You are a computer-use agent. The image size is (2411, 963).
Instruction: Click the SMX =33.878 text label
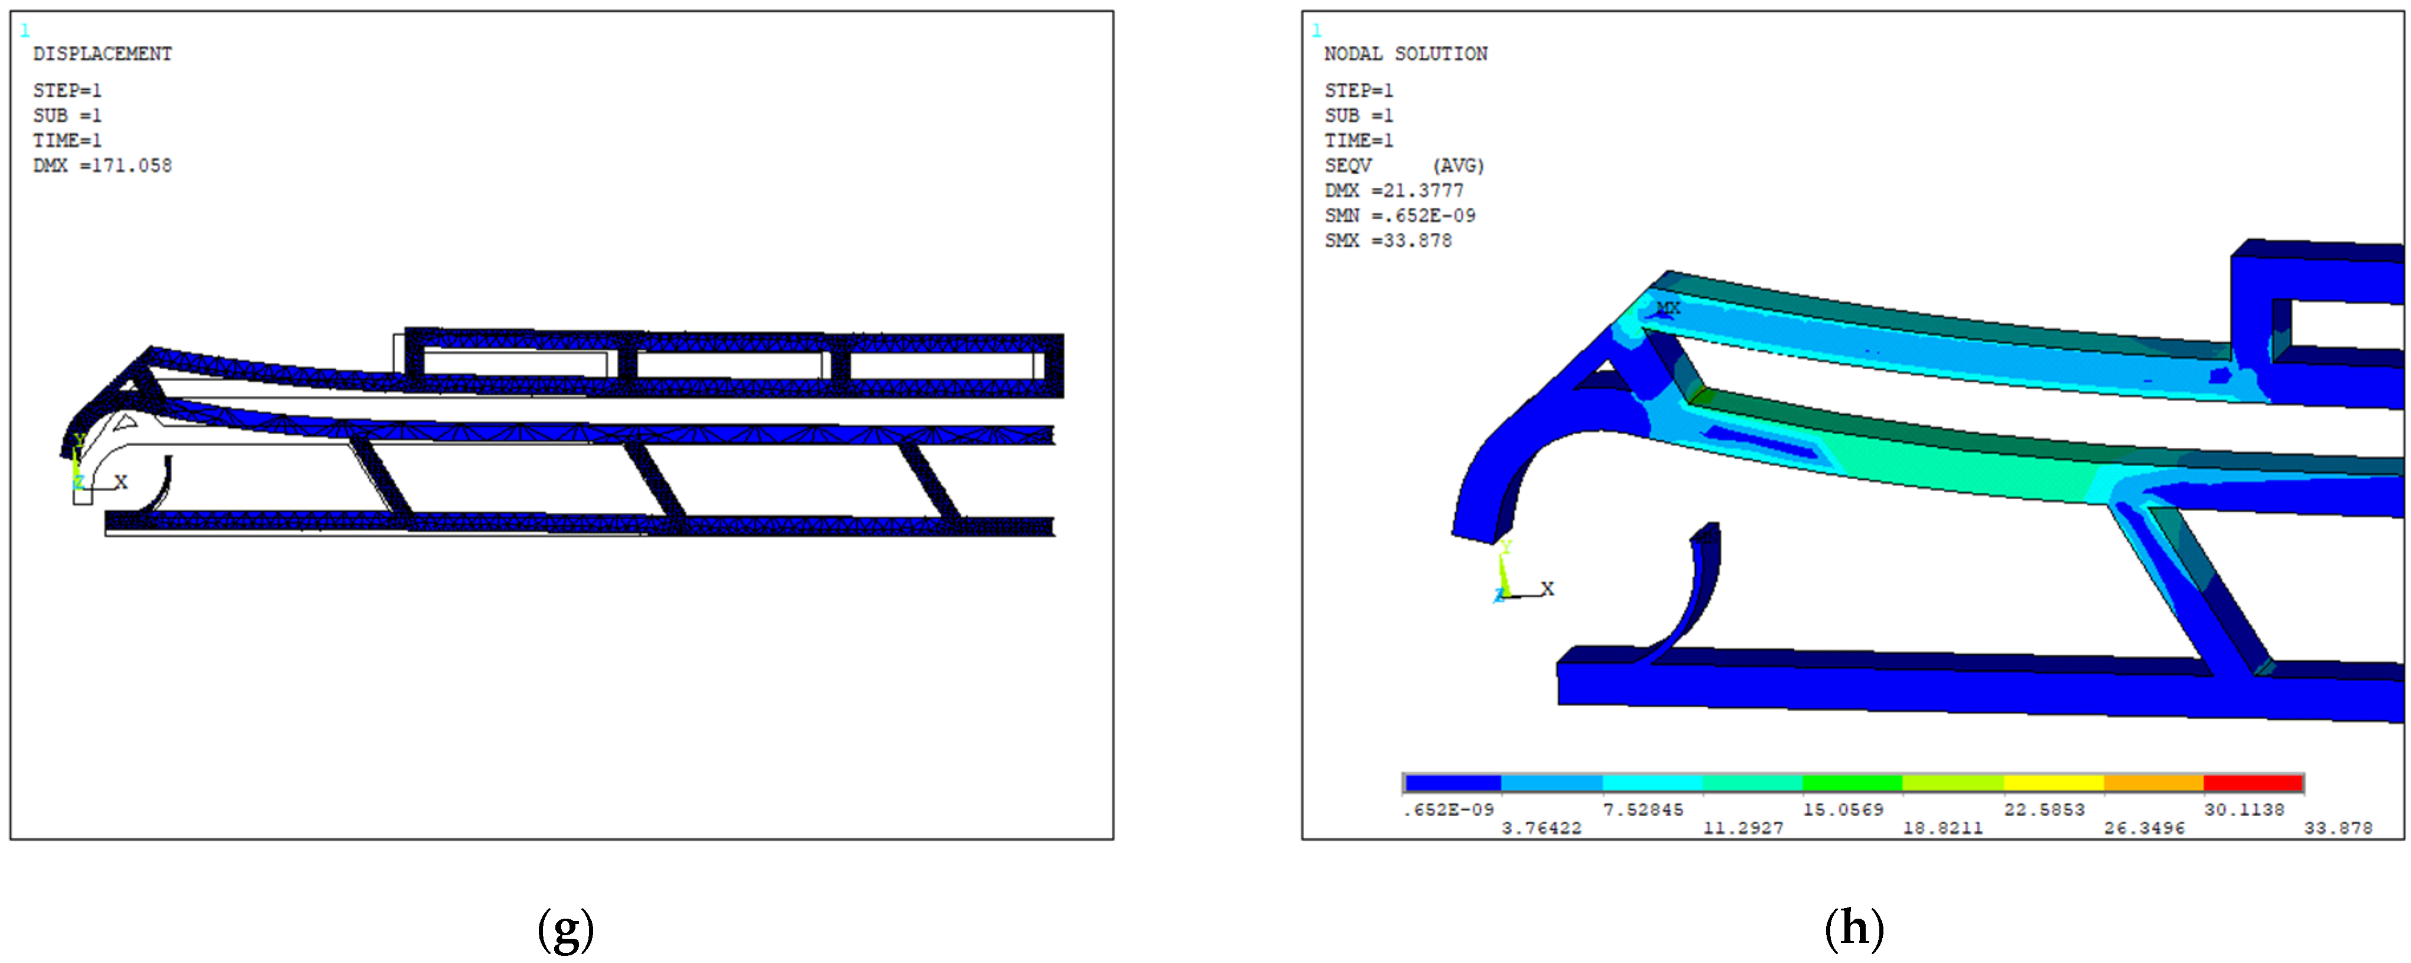(x=1387, y=240)
